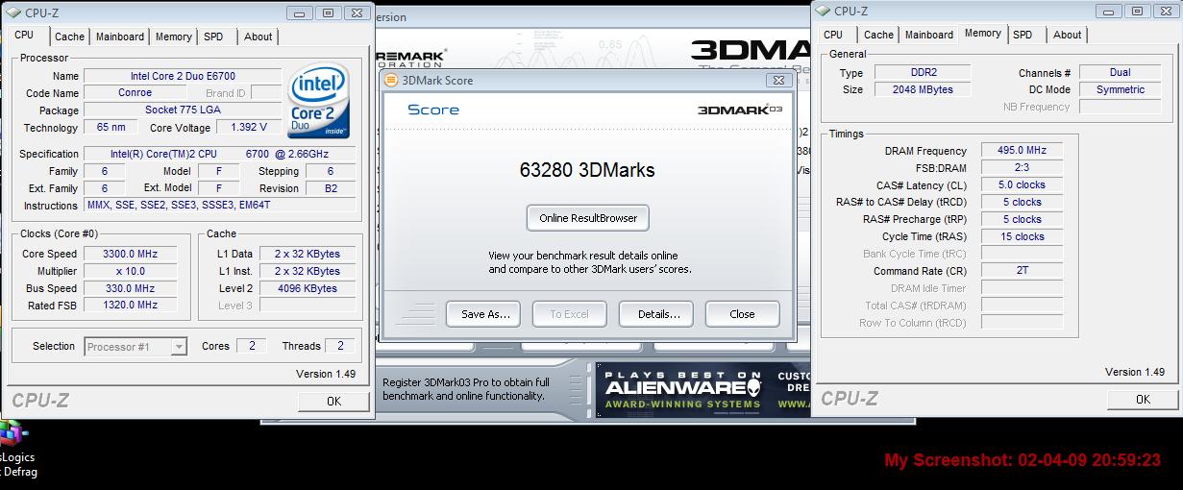
Task: Select the SPD tab in right CPU-Z window
Action: tap(1023, 35)
